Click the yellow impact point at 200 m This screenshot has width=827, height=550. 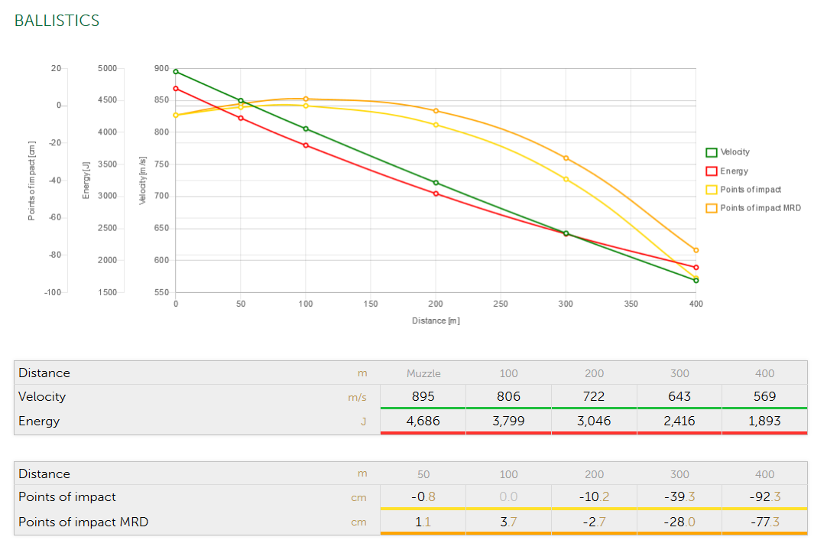[x=436, y=125]
